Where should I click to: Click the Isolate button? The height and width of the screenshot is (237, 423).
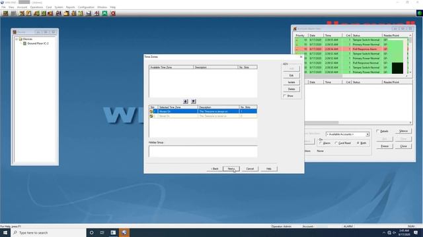[x=291, y=82]
